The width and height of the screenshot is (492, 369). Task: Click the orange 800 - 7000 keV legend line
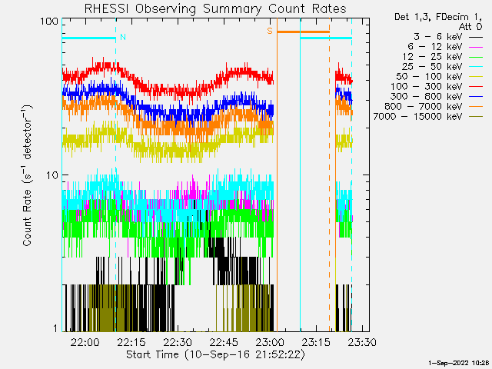click(x=476, y=108)
